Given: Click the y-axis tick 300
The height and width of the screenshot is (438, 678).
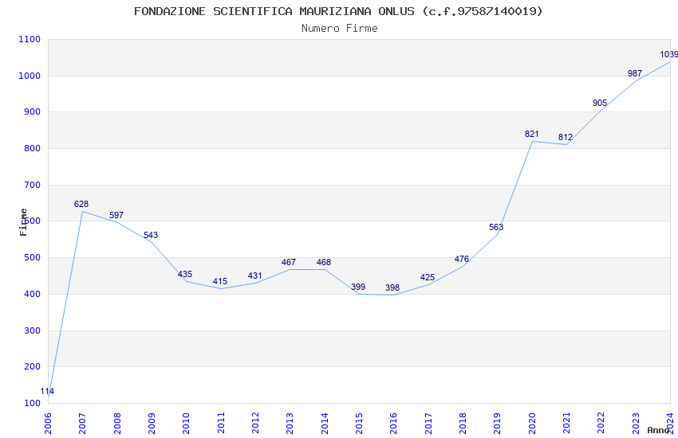Looking at the screenshot, I should coord(32,331).
